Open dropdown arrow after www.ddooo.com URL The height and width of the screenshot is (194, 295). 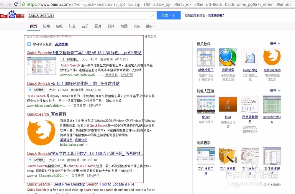[x=69, y=106]
